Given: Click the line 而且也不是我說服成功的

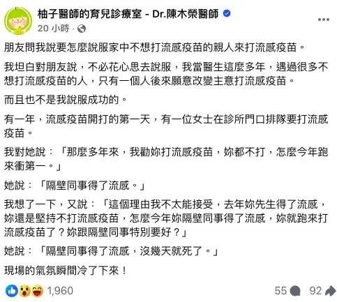Looking at the screenshot, I should (x=66, y=100).
